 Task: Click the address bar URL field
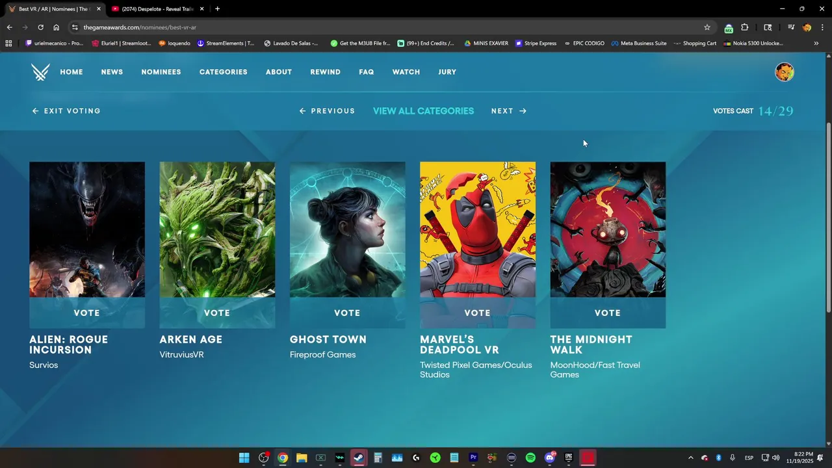(x=390, y=27)
